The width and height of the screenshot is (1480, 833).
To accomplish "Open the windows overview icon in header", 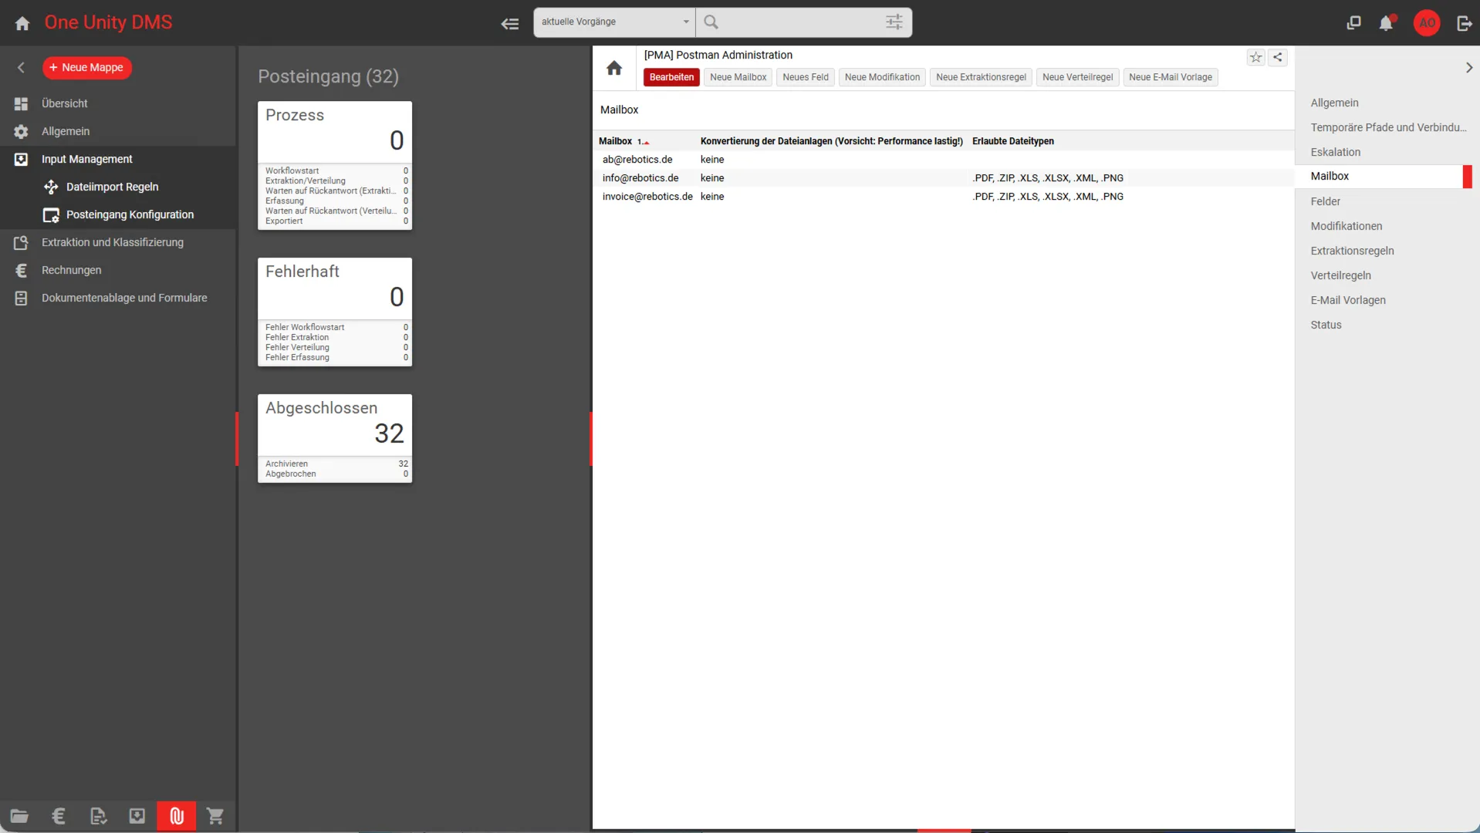I will click(1353, 23).
